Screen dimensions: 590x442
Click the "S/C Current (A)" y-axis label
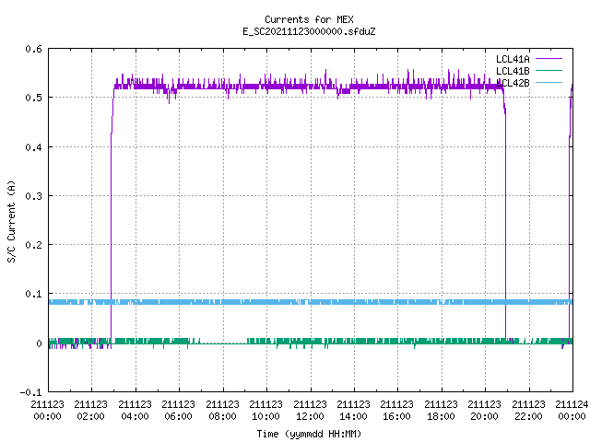(x=12, y=221)
